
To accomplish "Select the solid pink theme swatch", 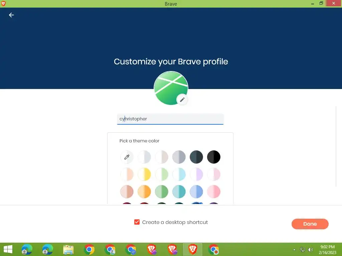I will [x=214, y=192].
